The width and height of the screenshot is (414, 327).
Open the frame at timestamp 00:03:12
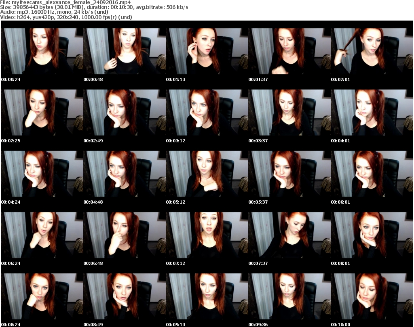click(x=207, y=112)
